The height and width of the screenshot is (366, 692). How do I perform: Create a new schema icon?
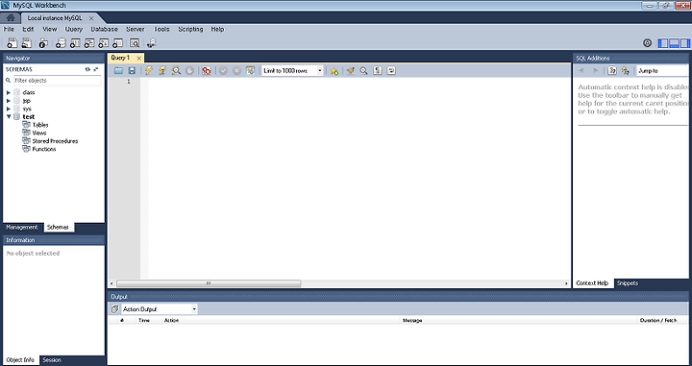(61, 43)
